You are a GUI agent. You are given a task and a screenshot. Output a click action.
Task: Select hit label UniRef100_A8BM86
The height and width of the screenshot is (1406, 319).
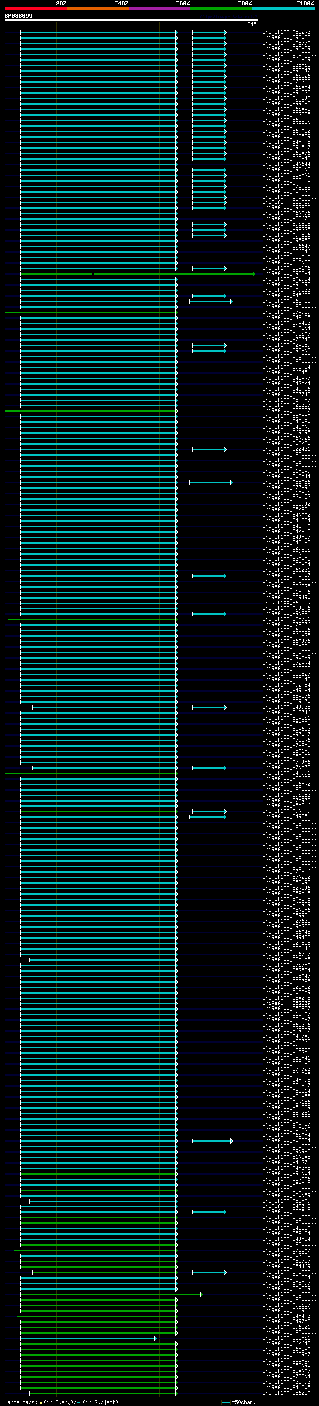[x=286, y=482]
